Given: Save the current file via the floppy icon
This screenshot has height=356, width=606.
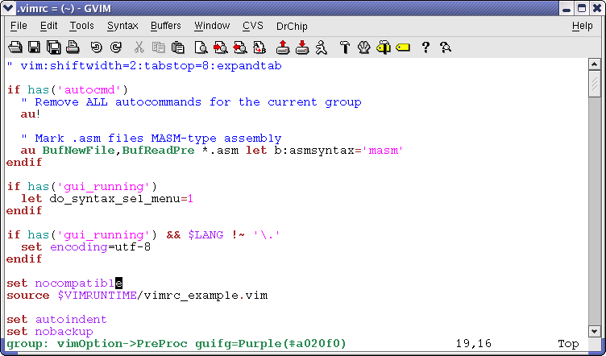Looking at the screenshot, I should click(x=35, y=48).
